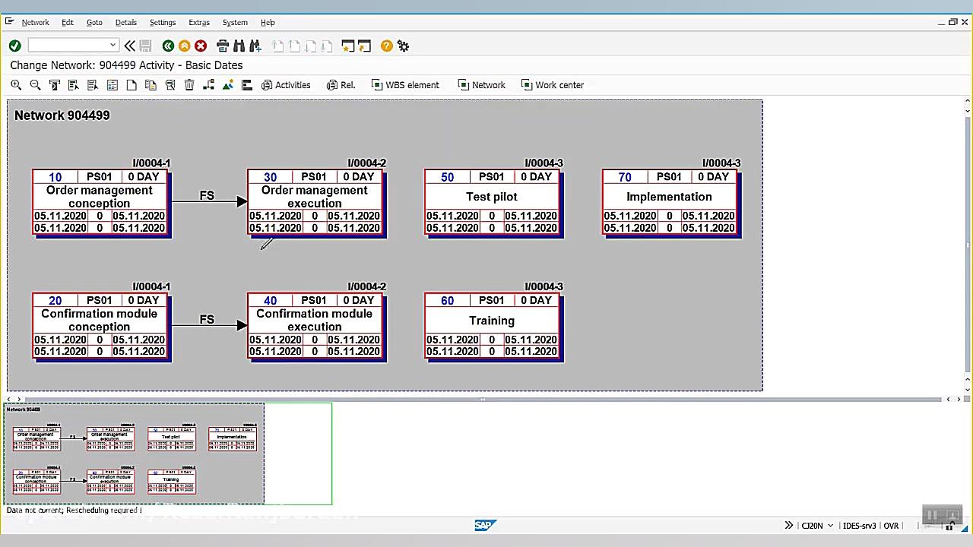
Task: Click the Work center button
Action: click(552, 85)
